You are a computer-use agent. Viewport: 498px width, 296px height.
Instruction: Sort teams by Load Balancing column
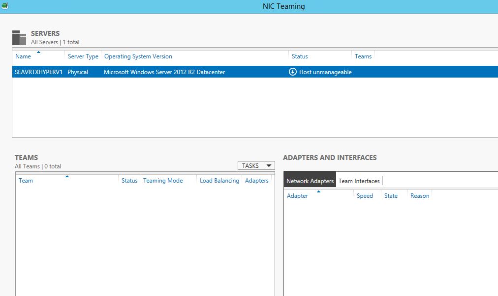(219, 181)
